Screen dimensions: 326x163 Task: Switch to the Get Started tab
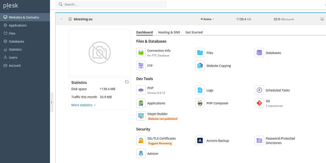coord(194,32)
